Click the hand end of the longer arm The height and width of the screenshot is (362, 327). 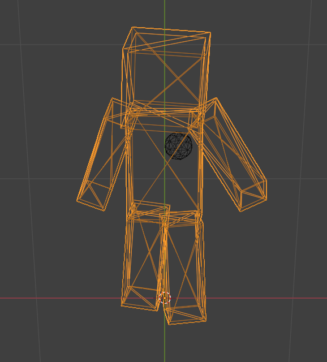coord(253,196)
